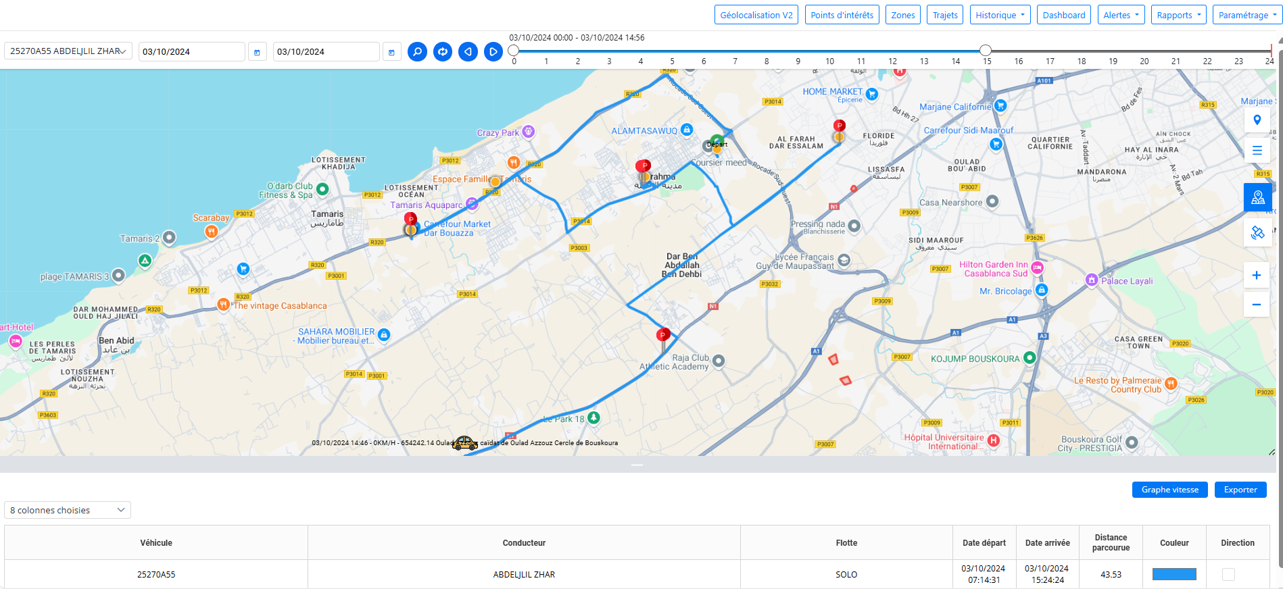Click the location pin map control
1283x589 pixels.
1257,120
